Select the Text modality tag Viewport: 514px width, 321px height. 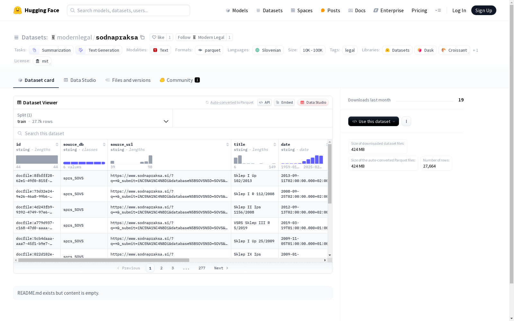click(x=160, y=50)
